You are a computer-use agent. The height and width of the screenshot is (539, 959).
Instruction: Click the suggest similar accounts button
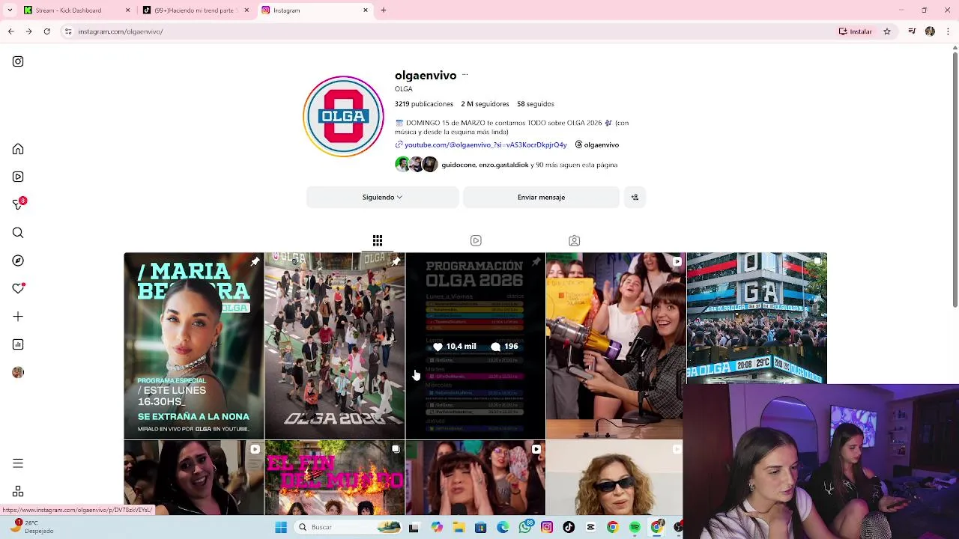pyautogui.click(x=635, y=197)
